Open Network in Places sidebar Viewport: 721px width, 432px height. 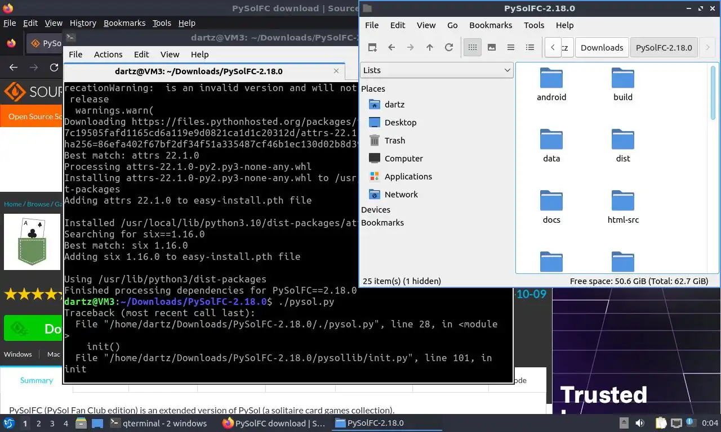pyautogui.click(x=401, y=195)
